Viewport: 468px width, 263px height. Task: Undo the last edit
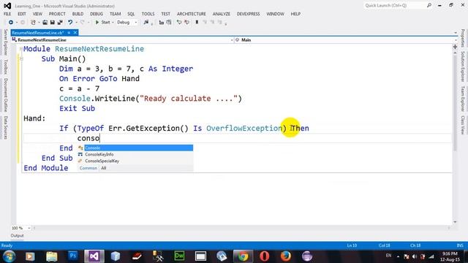pyautogui.click(x=70, y=23)
